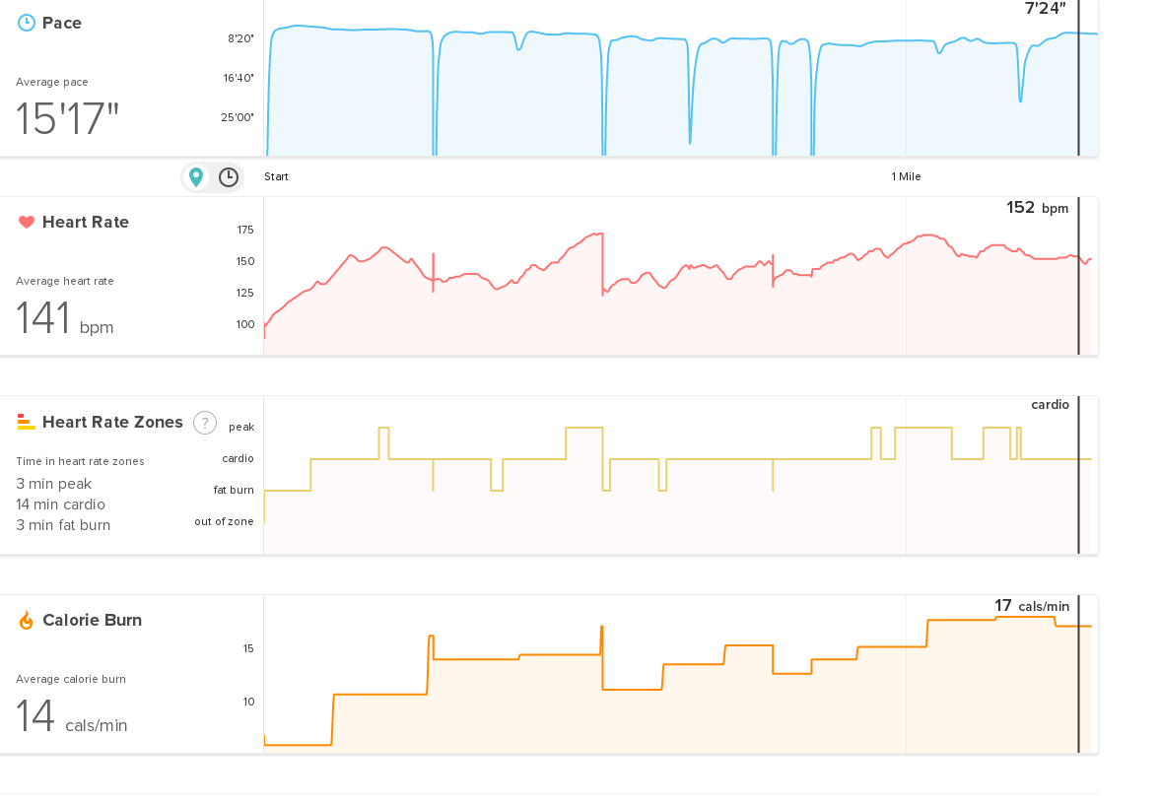Click the 150 heart rate axis label
Screen dimensions: 1159x806
(245, 261)
